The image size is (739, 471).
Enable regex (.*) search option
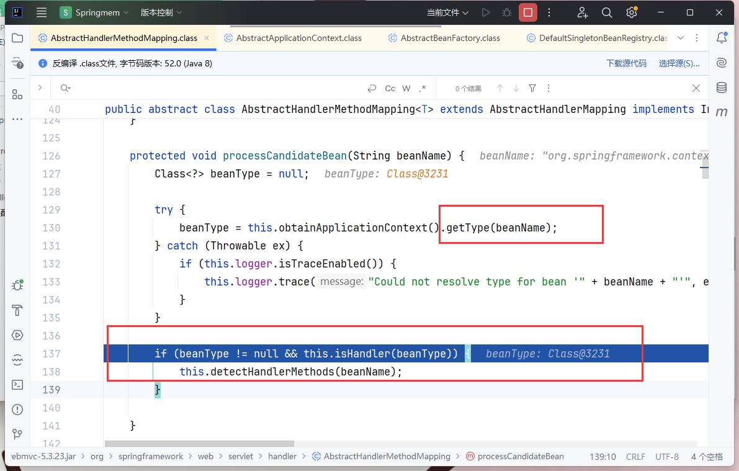click(423, 89)
